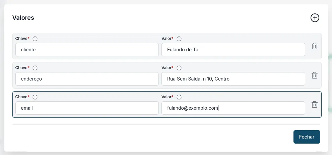Image resolution: width=332 pixels, height=155 pixels.
Task: Show info for Chave in email row
Action: click(x=35, y=97)
